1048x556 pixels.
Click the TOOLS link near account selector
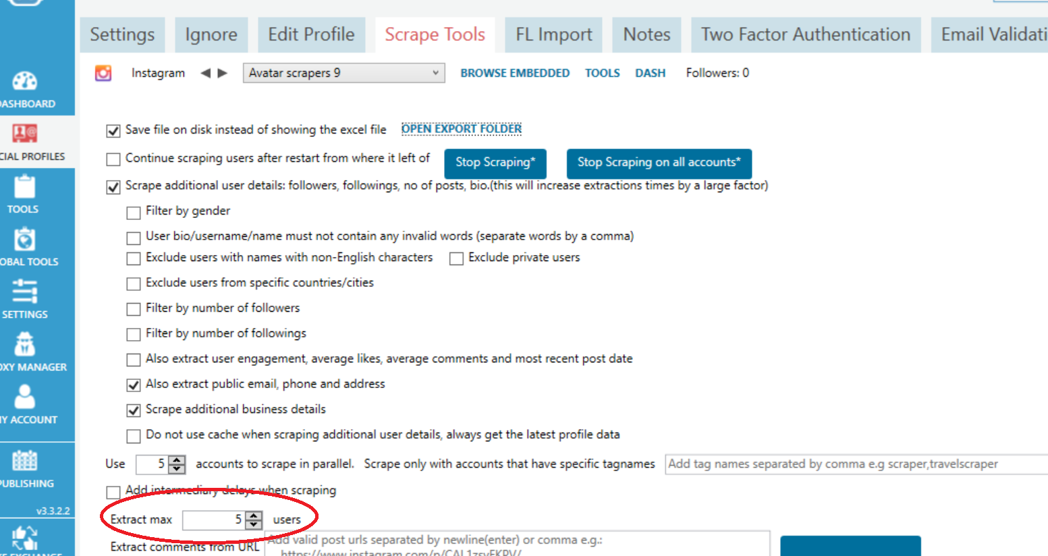603,73
